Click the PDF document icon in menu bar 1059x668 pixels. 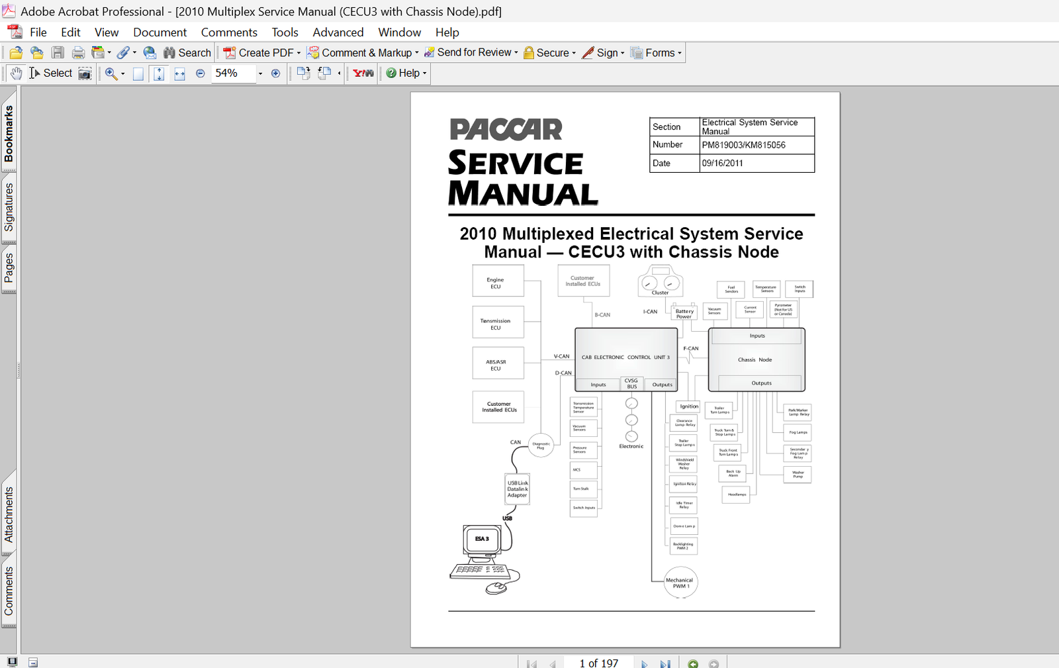pyautogui.click(x=15, y=32)
